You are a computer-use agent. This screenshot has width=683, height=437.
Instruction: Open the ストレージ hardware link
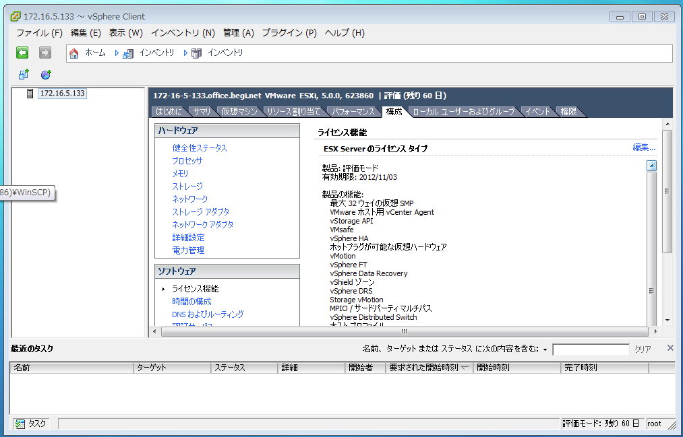187,187
